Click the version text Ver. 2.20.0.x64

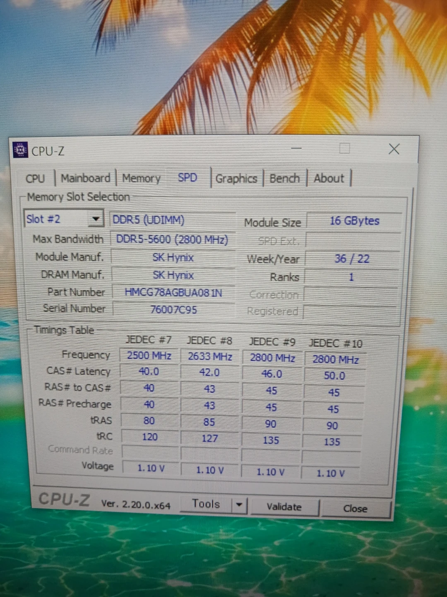click(136, 505)
